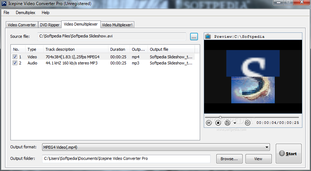Image resolution: width=311 pixels, height=171 pixels.
Task: Click the Audio row 00:00:25 duration
Action: pyautogui.click(x=118, y=63)
